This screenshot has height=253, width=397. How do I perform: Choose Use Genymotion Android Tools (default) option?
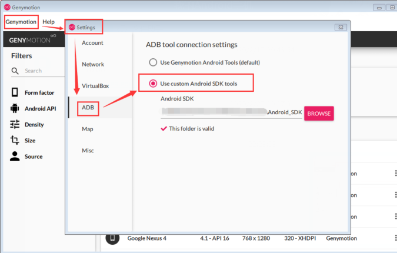tap(205, 62)
